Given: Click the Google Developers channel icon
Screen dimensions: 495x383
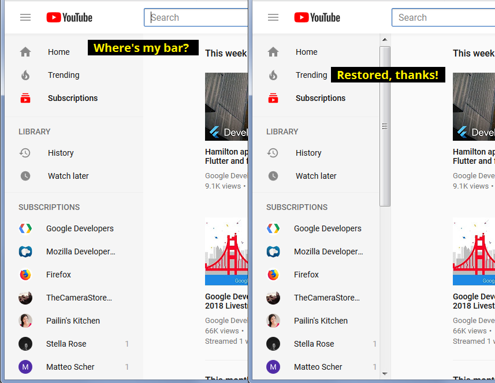Looking at the screenshot, I should [25, 228].
